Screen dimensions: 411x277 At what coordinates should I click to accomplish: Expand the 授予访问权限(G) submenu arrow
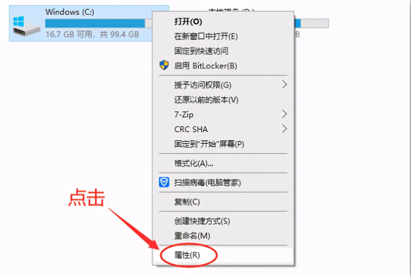pyautogui.click(x=285, y=84)
